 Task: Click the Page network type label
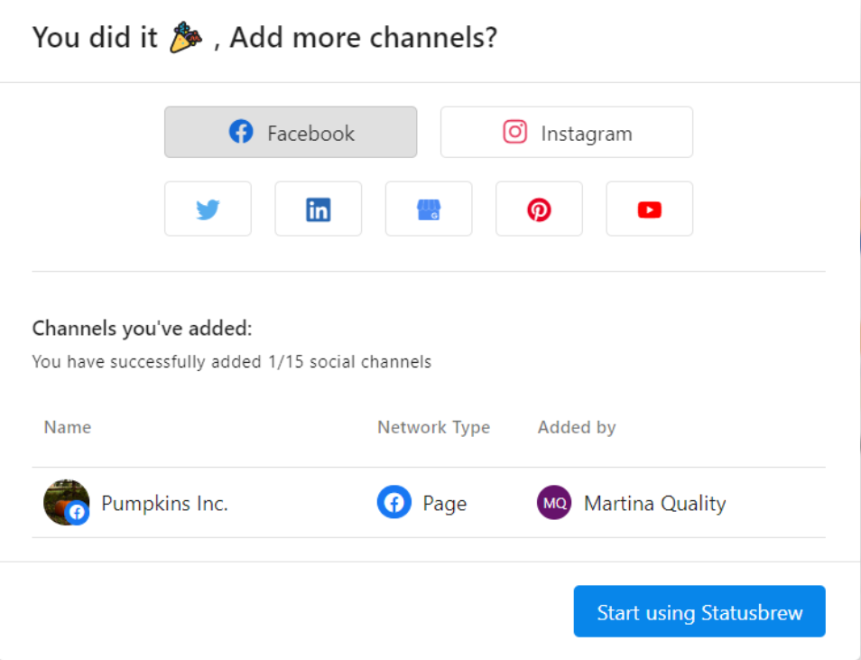point(445,504)
